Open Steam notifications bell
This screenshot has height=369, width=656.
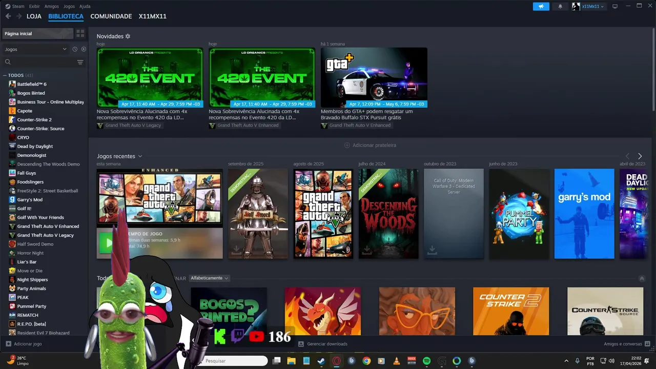560,6
